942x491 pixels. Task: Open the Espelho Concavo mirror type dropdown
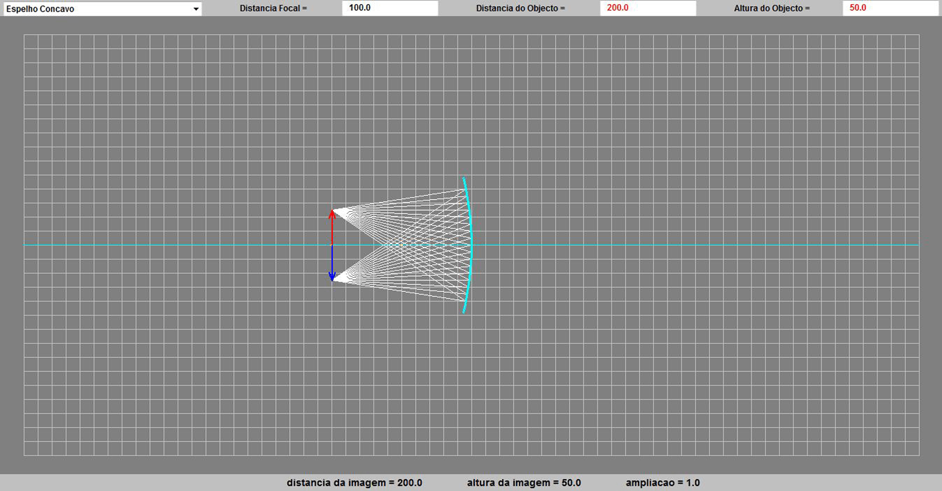coord(102,9)
